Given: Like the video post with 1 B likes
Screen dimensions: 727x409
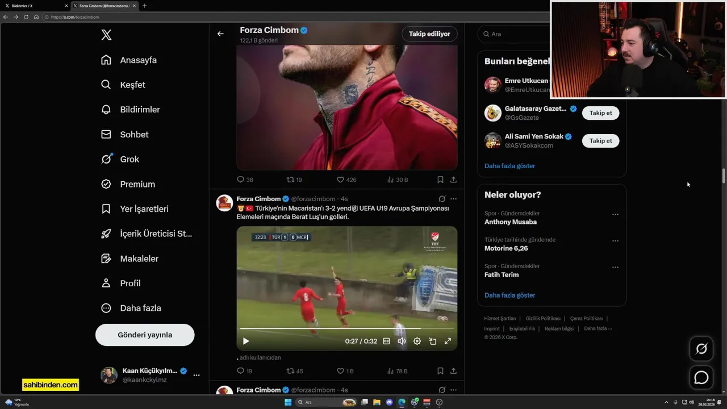Looking at the screenshot, I should tap(345, 371).
